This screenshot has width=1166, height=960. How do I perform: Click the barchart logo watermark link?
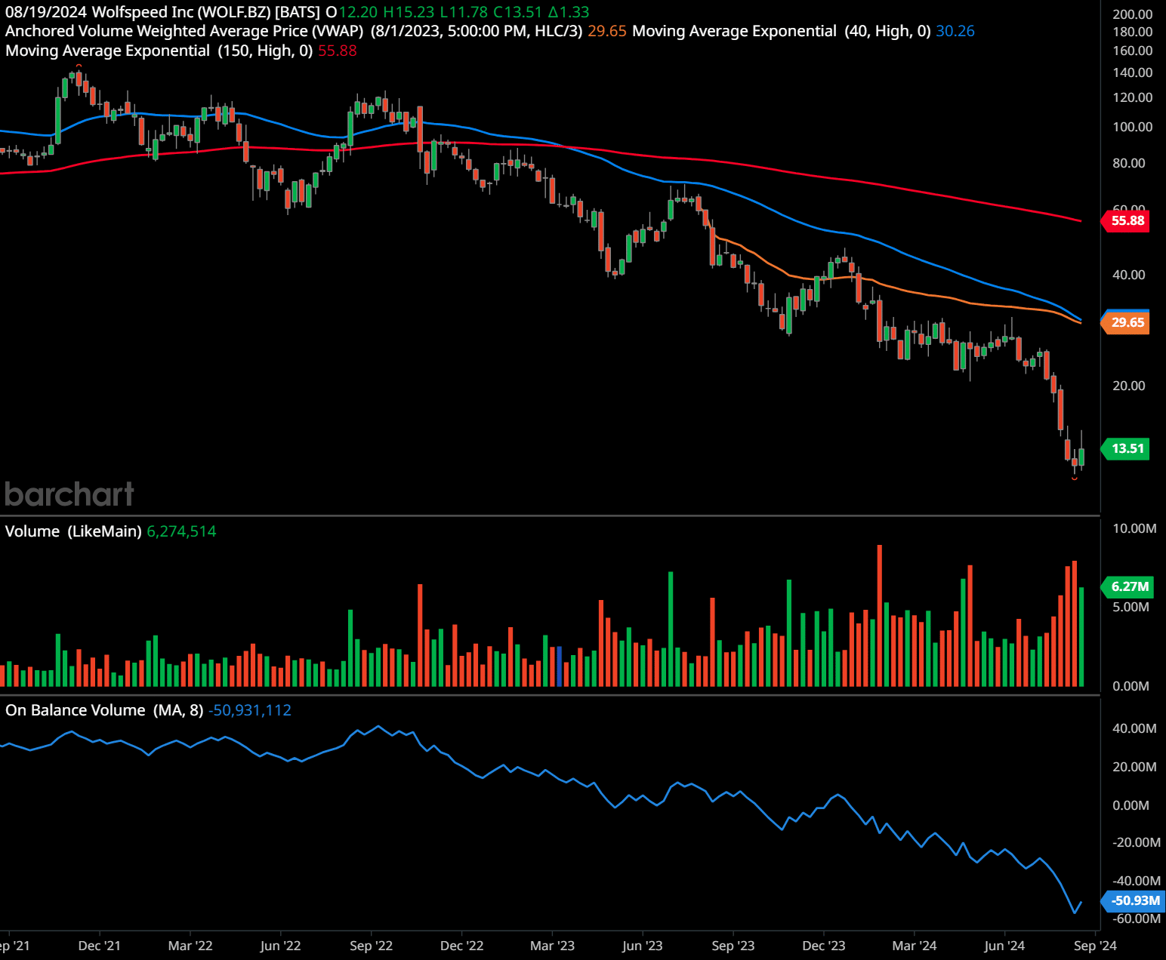[x=69, y=494]
